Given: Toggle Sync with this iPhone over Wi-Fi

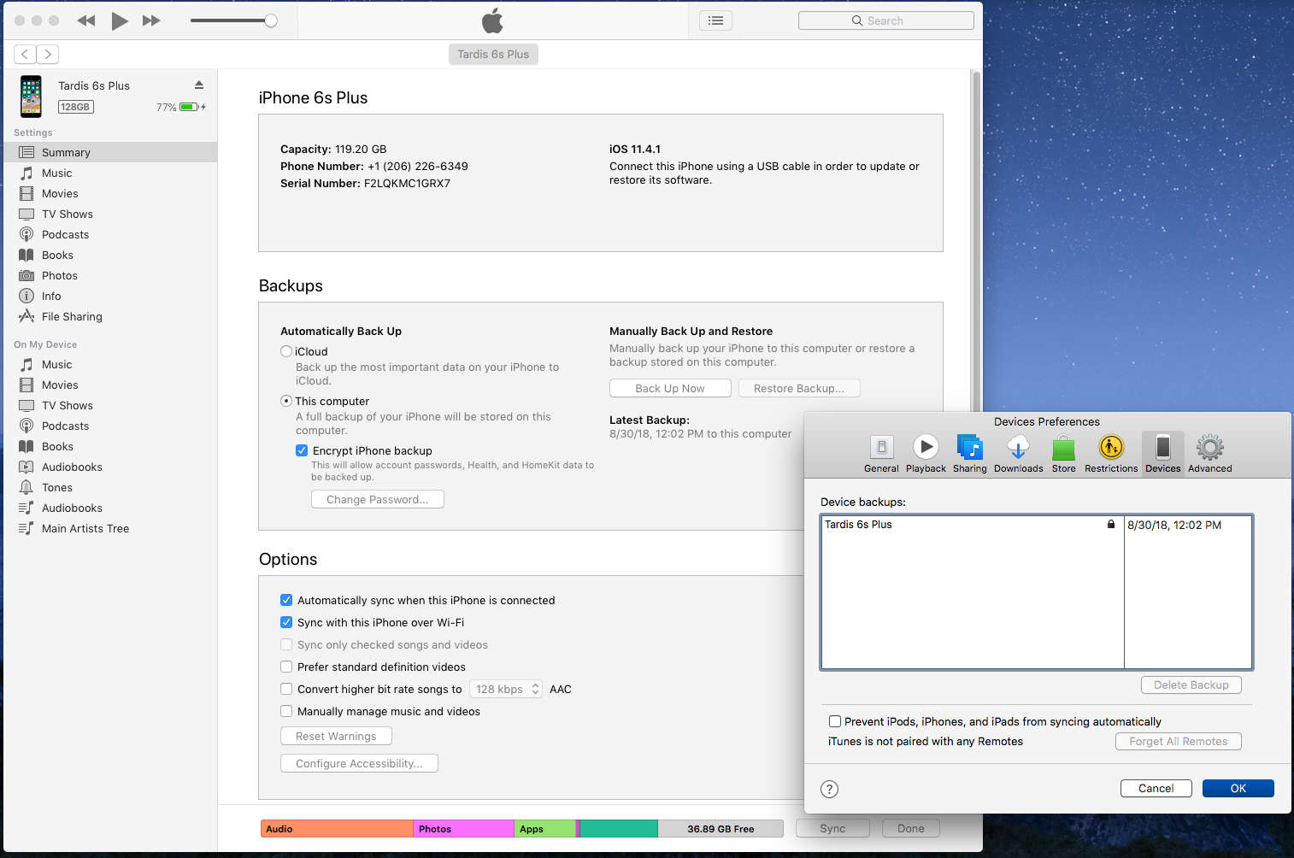Looking at the screenshot, I should tap(286, 622).
